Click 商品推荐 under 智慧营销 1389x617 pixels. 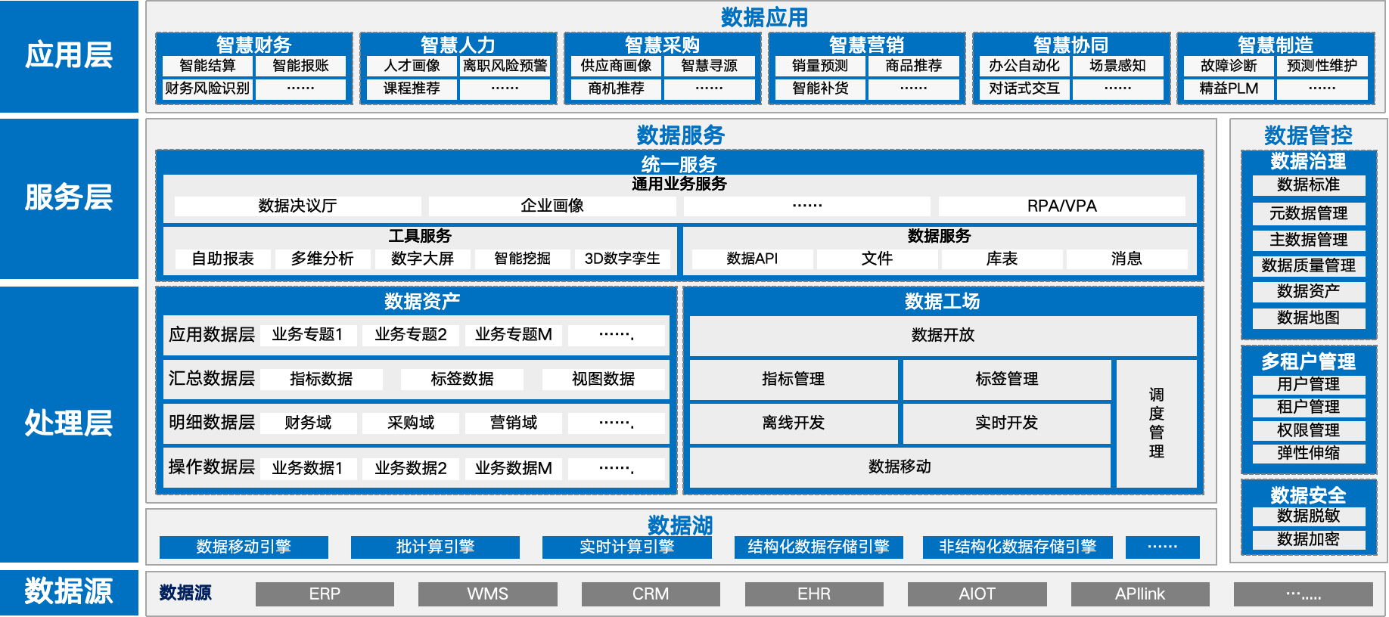913,66
